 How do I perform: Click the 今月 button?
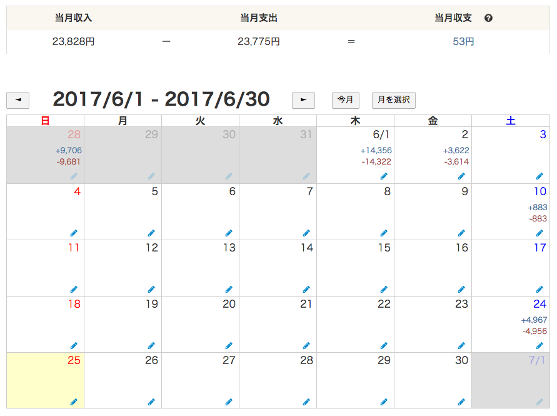345,100
